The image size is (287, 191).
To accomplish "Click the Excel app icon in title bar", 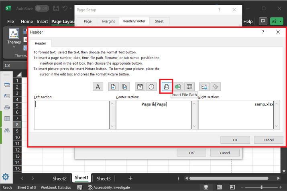I will [8, 8].
